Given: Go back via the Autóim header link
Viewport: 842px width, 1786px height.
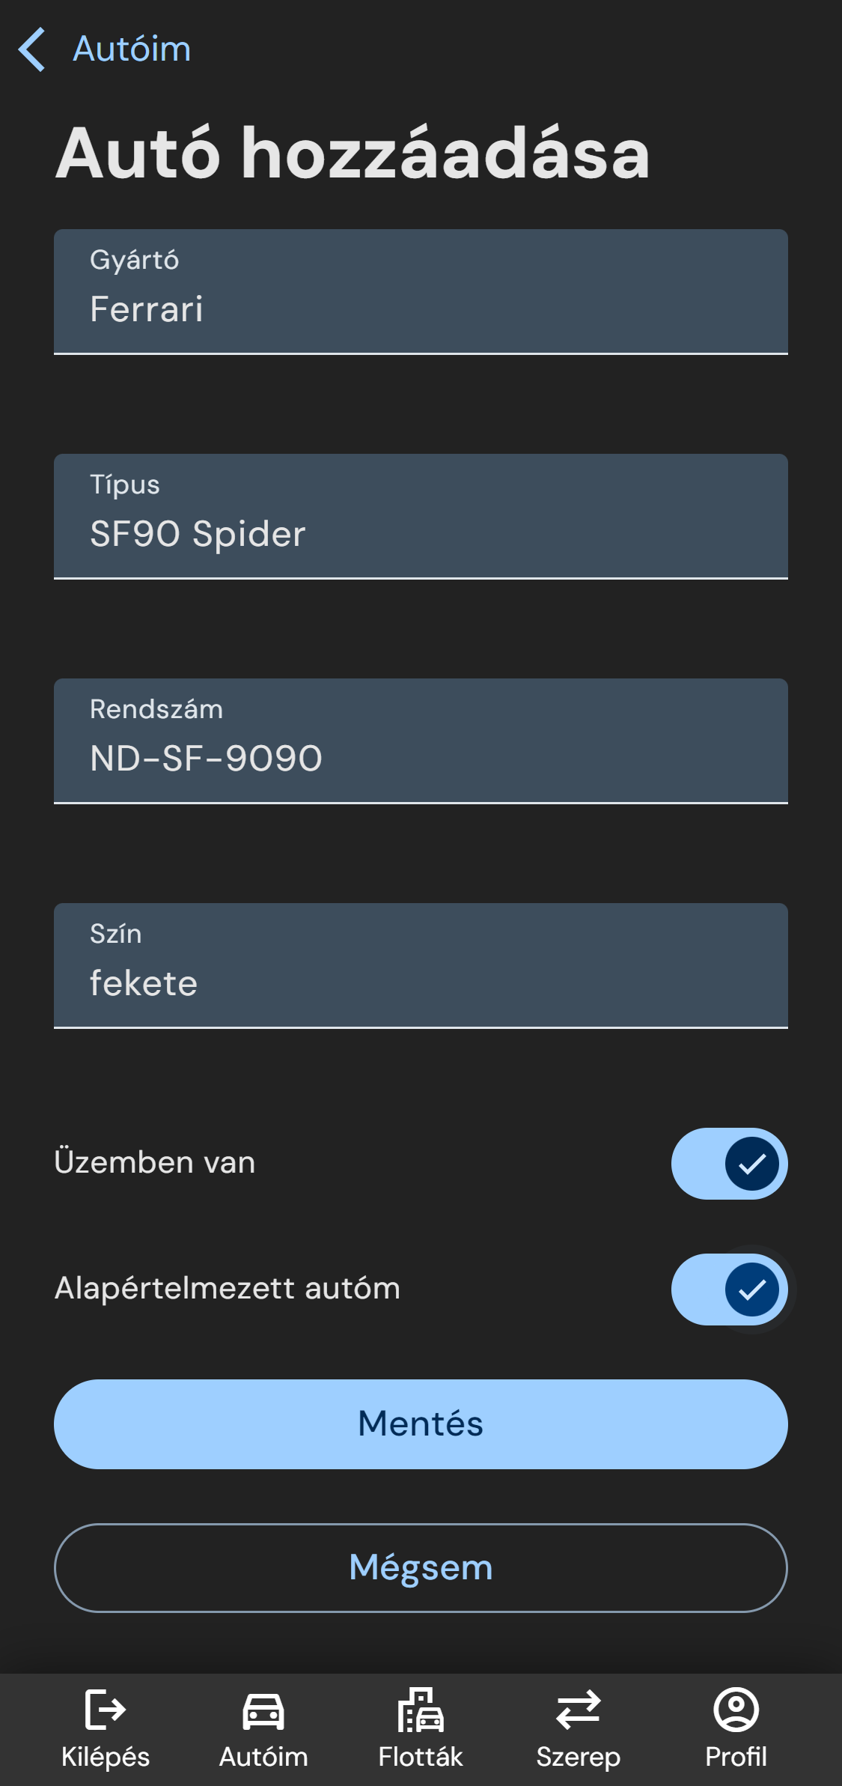Looking at the screenshot, I should point(132,49).
